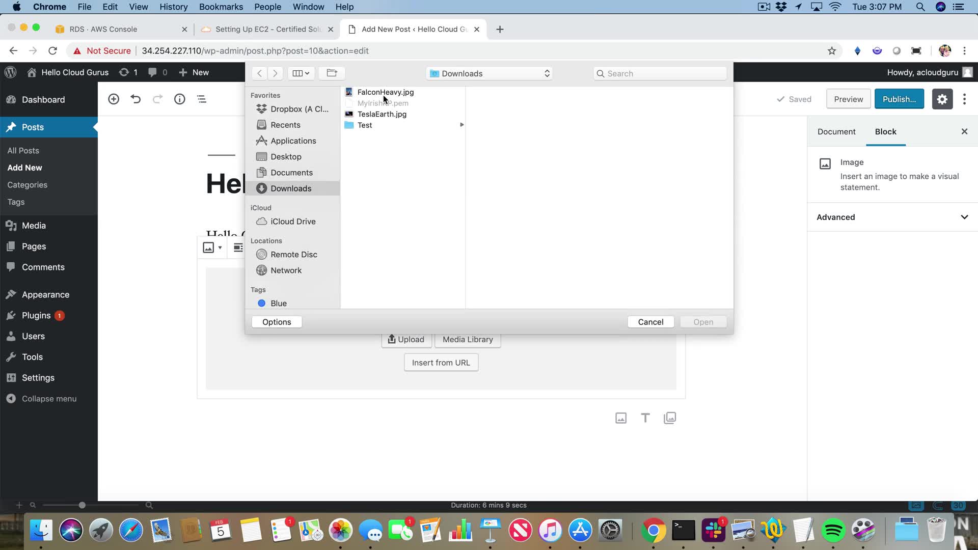Click the bookmark star in address bar
The width and height of the screenshot is (978, 550).
coord(832,51)
